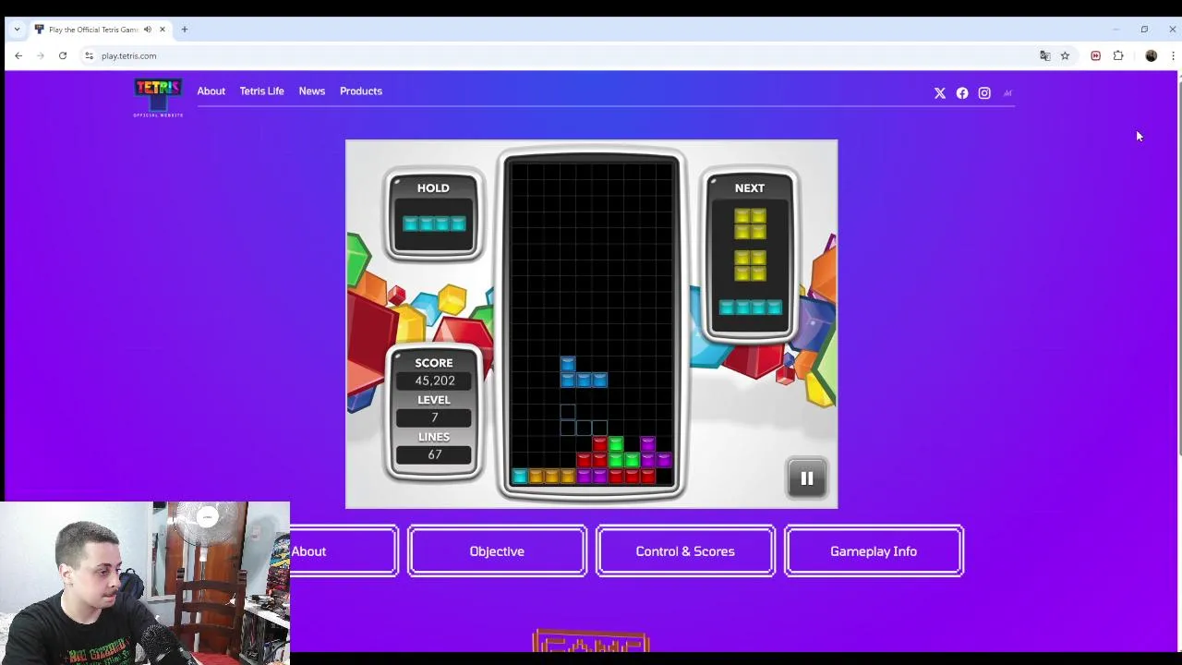Viewport: 1182px width, 665px height.
Task: Click the Objective button
Action: [x=497, y=551]
